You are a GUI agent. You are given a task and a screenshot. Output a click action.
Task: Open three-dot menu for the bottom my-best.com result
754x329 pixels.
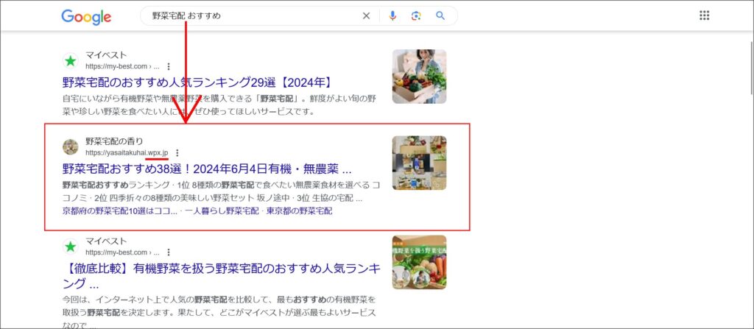click(169, 252)
